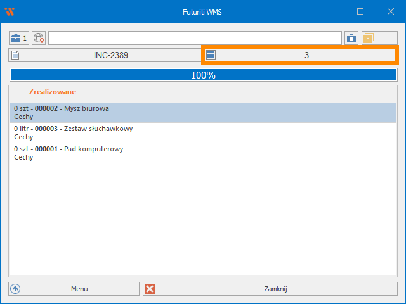
Task: Click the list icon in highlighted field
Action: [x=211, y=55]
